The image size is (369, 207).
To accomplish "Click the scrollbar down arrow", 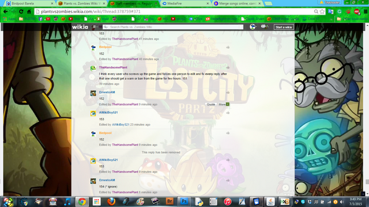I will click(x=367, y=194).
